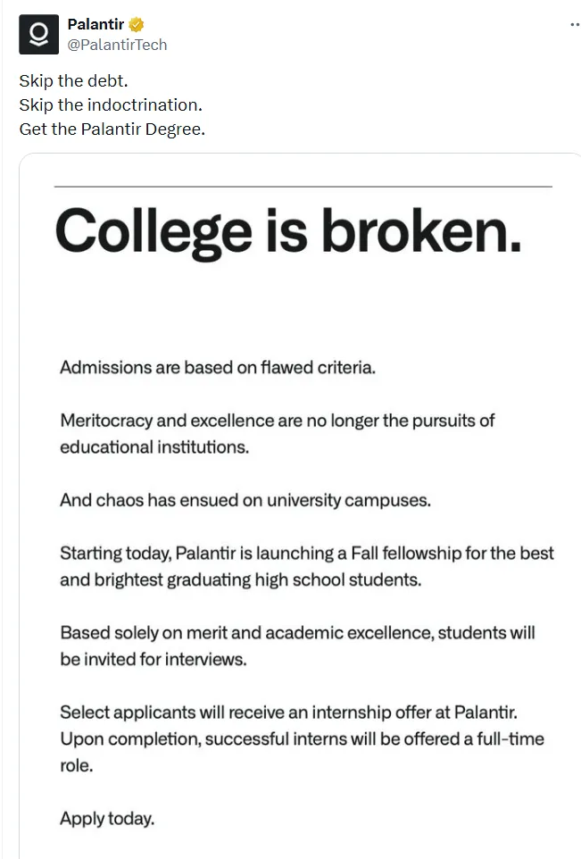Click 'Based solely on merit' paragraph
Image resolution: width=581 pixels, height=859 pixels.
pyautogui.click(x=297, y=646)
